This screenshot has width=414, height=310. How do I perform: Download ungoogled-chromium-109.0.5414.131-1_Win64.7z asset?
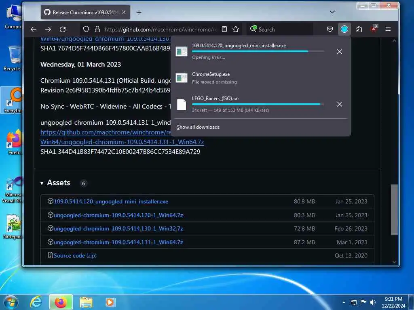[x=118, y=242]
